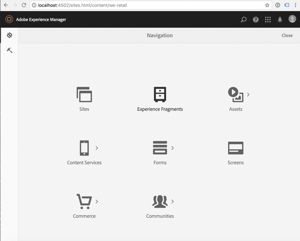This screenshot has width=300, height=241.
Task: Click the Sites label
Action: coord(84,109)
